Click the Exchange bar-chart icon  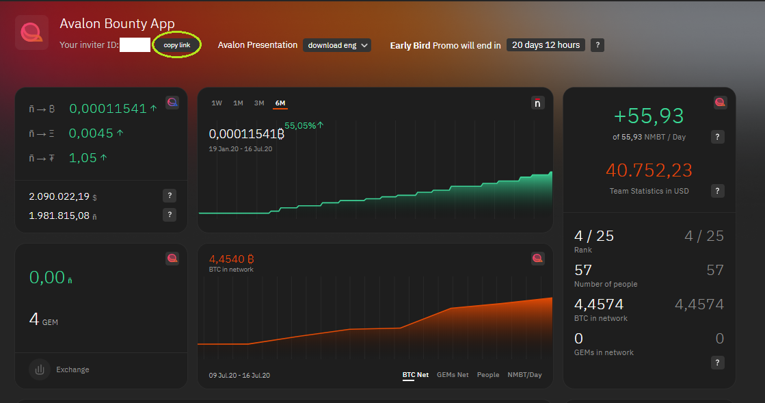point(40,369)
